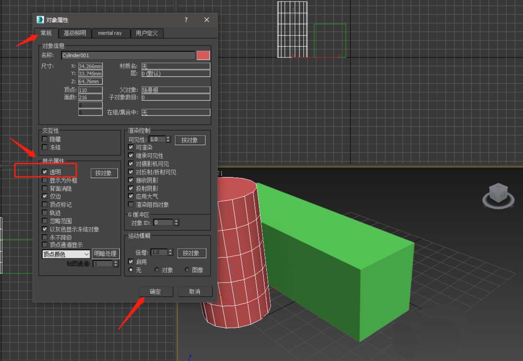523x361 pixels.
Task: Toggle the 透明 checkbox
Action: 44,172
